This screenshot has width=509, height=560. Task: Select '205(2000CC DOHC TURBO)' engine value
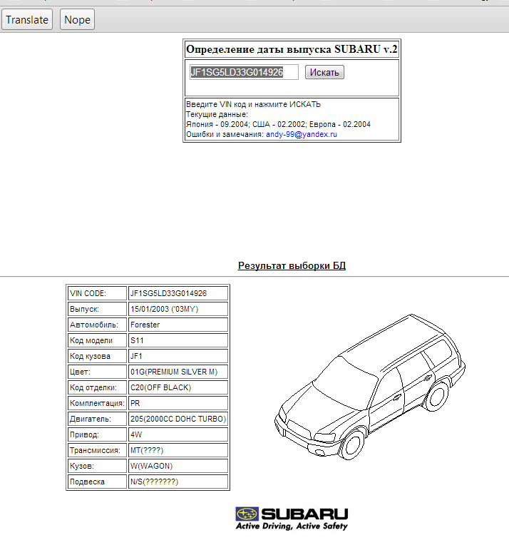[x=178, y=419]
